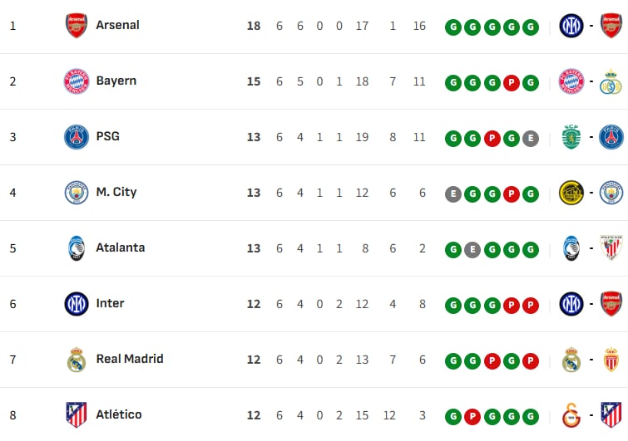The width and height of the screenshot is (628, 441).
Task: Click the Atalanta crest beside the team name
Action: [77, 248]
